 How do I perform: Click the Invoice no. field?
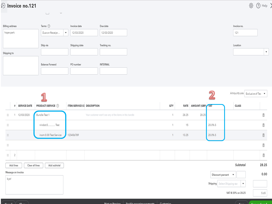coord(245,33)
